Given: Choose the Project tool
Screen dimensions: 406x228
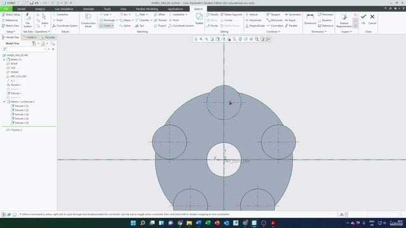Looking at the screenshot, I should click(x=160, y=26).
